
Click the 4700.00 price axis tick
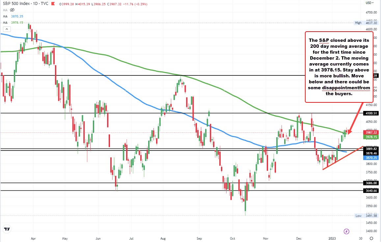pyautogui.click(x=371, y=13)
